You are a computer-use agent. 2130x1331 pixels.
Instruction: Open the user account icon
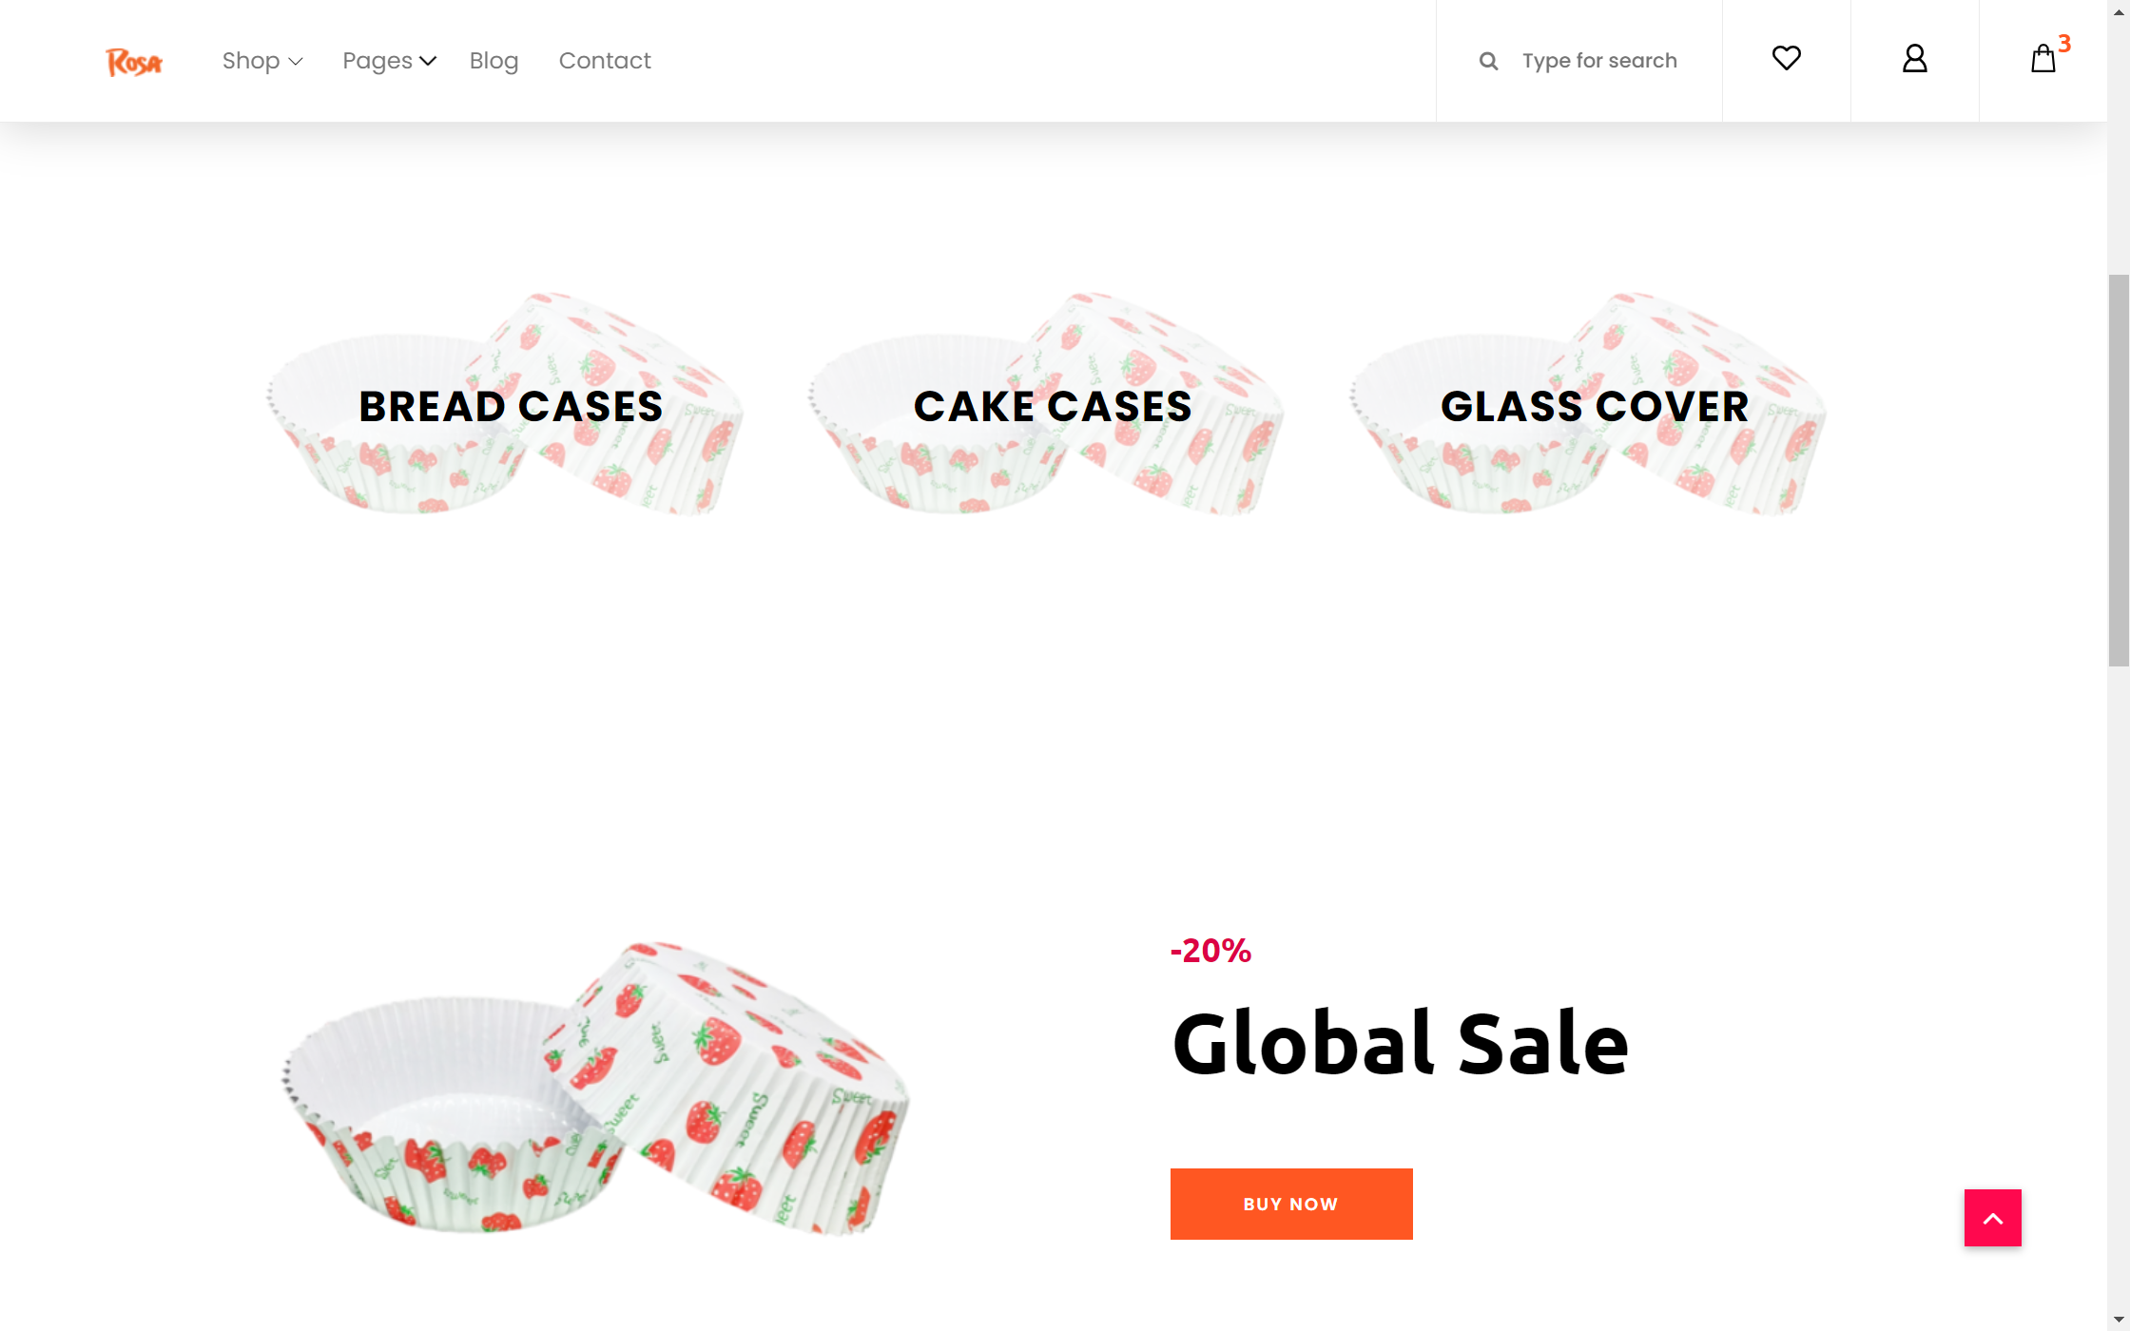click(x=1914, y=59)
